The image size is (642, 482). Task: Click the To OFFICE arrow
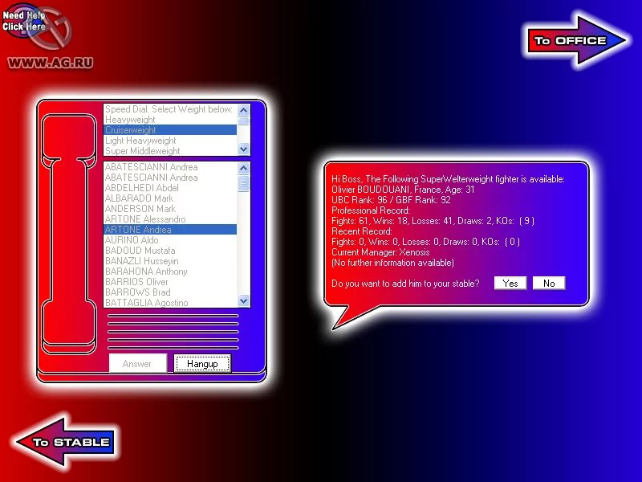[575, 41]
